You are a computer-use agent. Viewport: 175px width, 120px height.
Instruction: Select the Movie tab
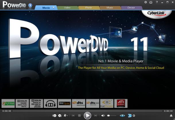point(46,8)
